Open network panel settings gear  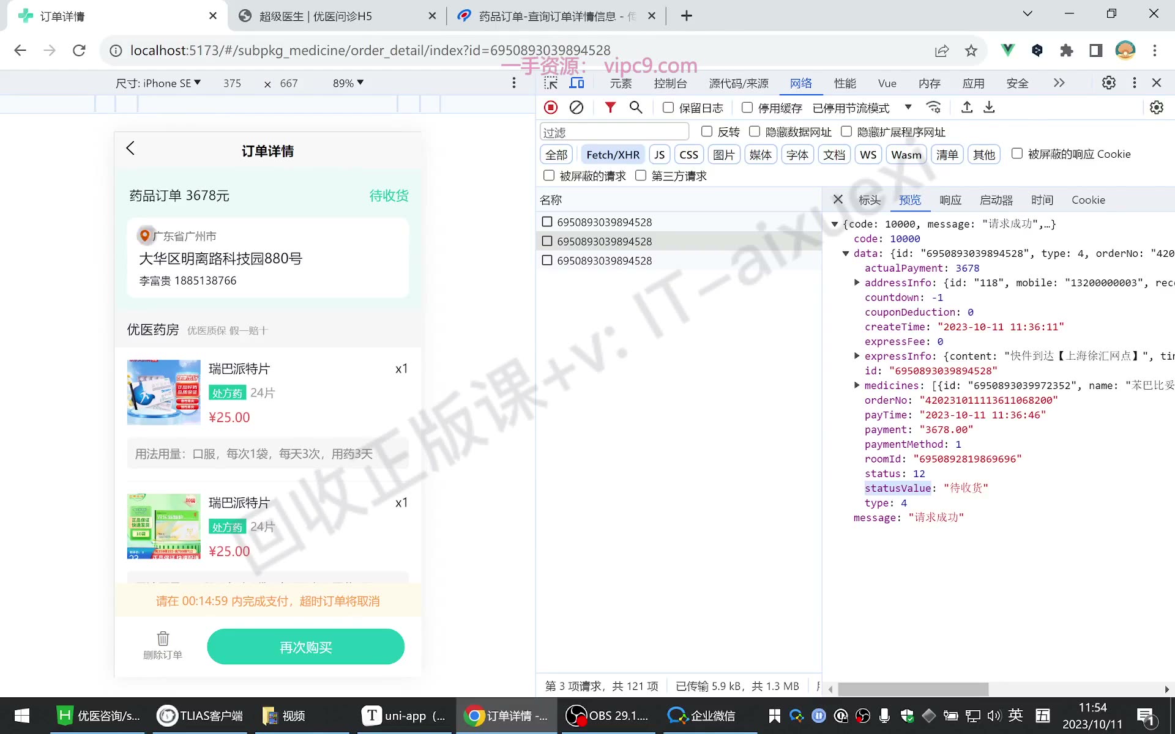pyautogui.click(x=1157, y=108)
